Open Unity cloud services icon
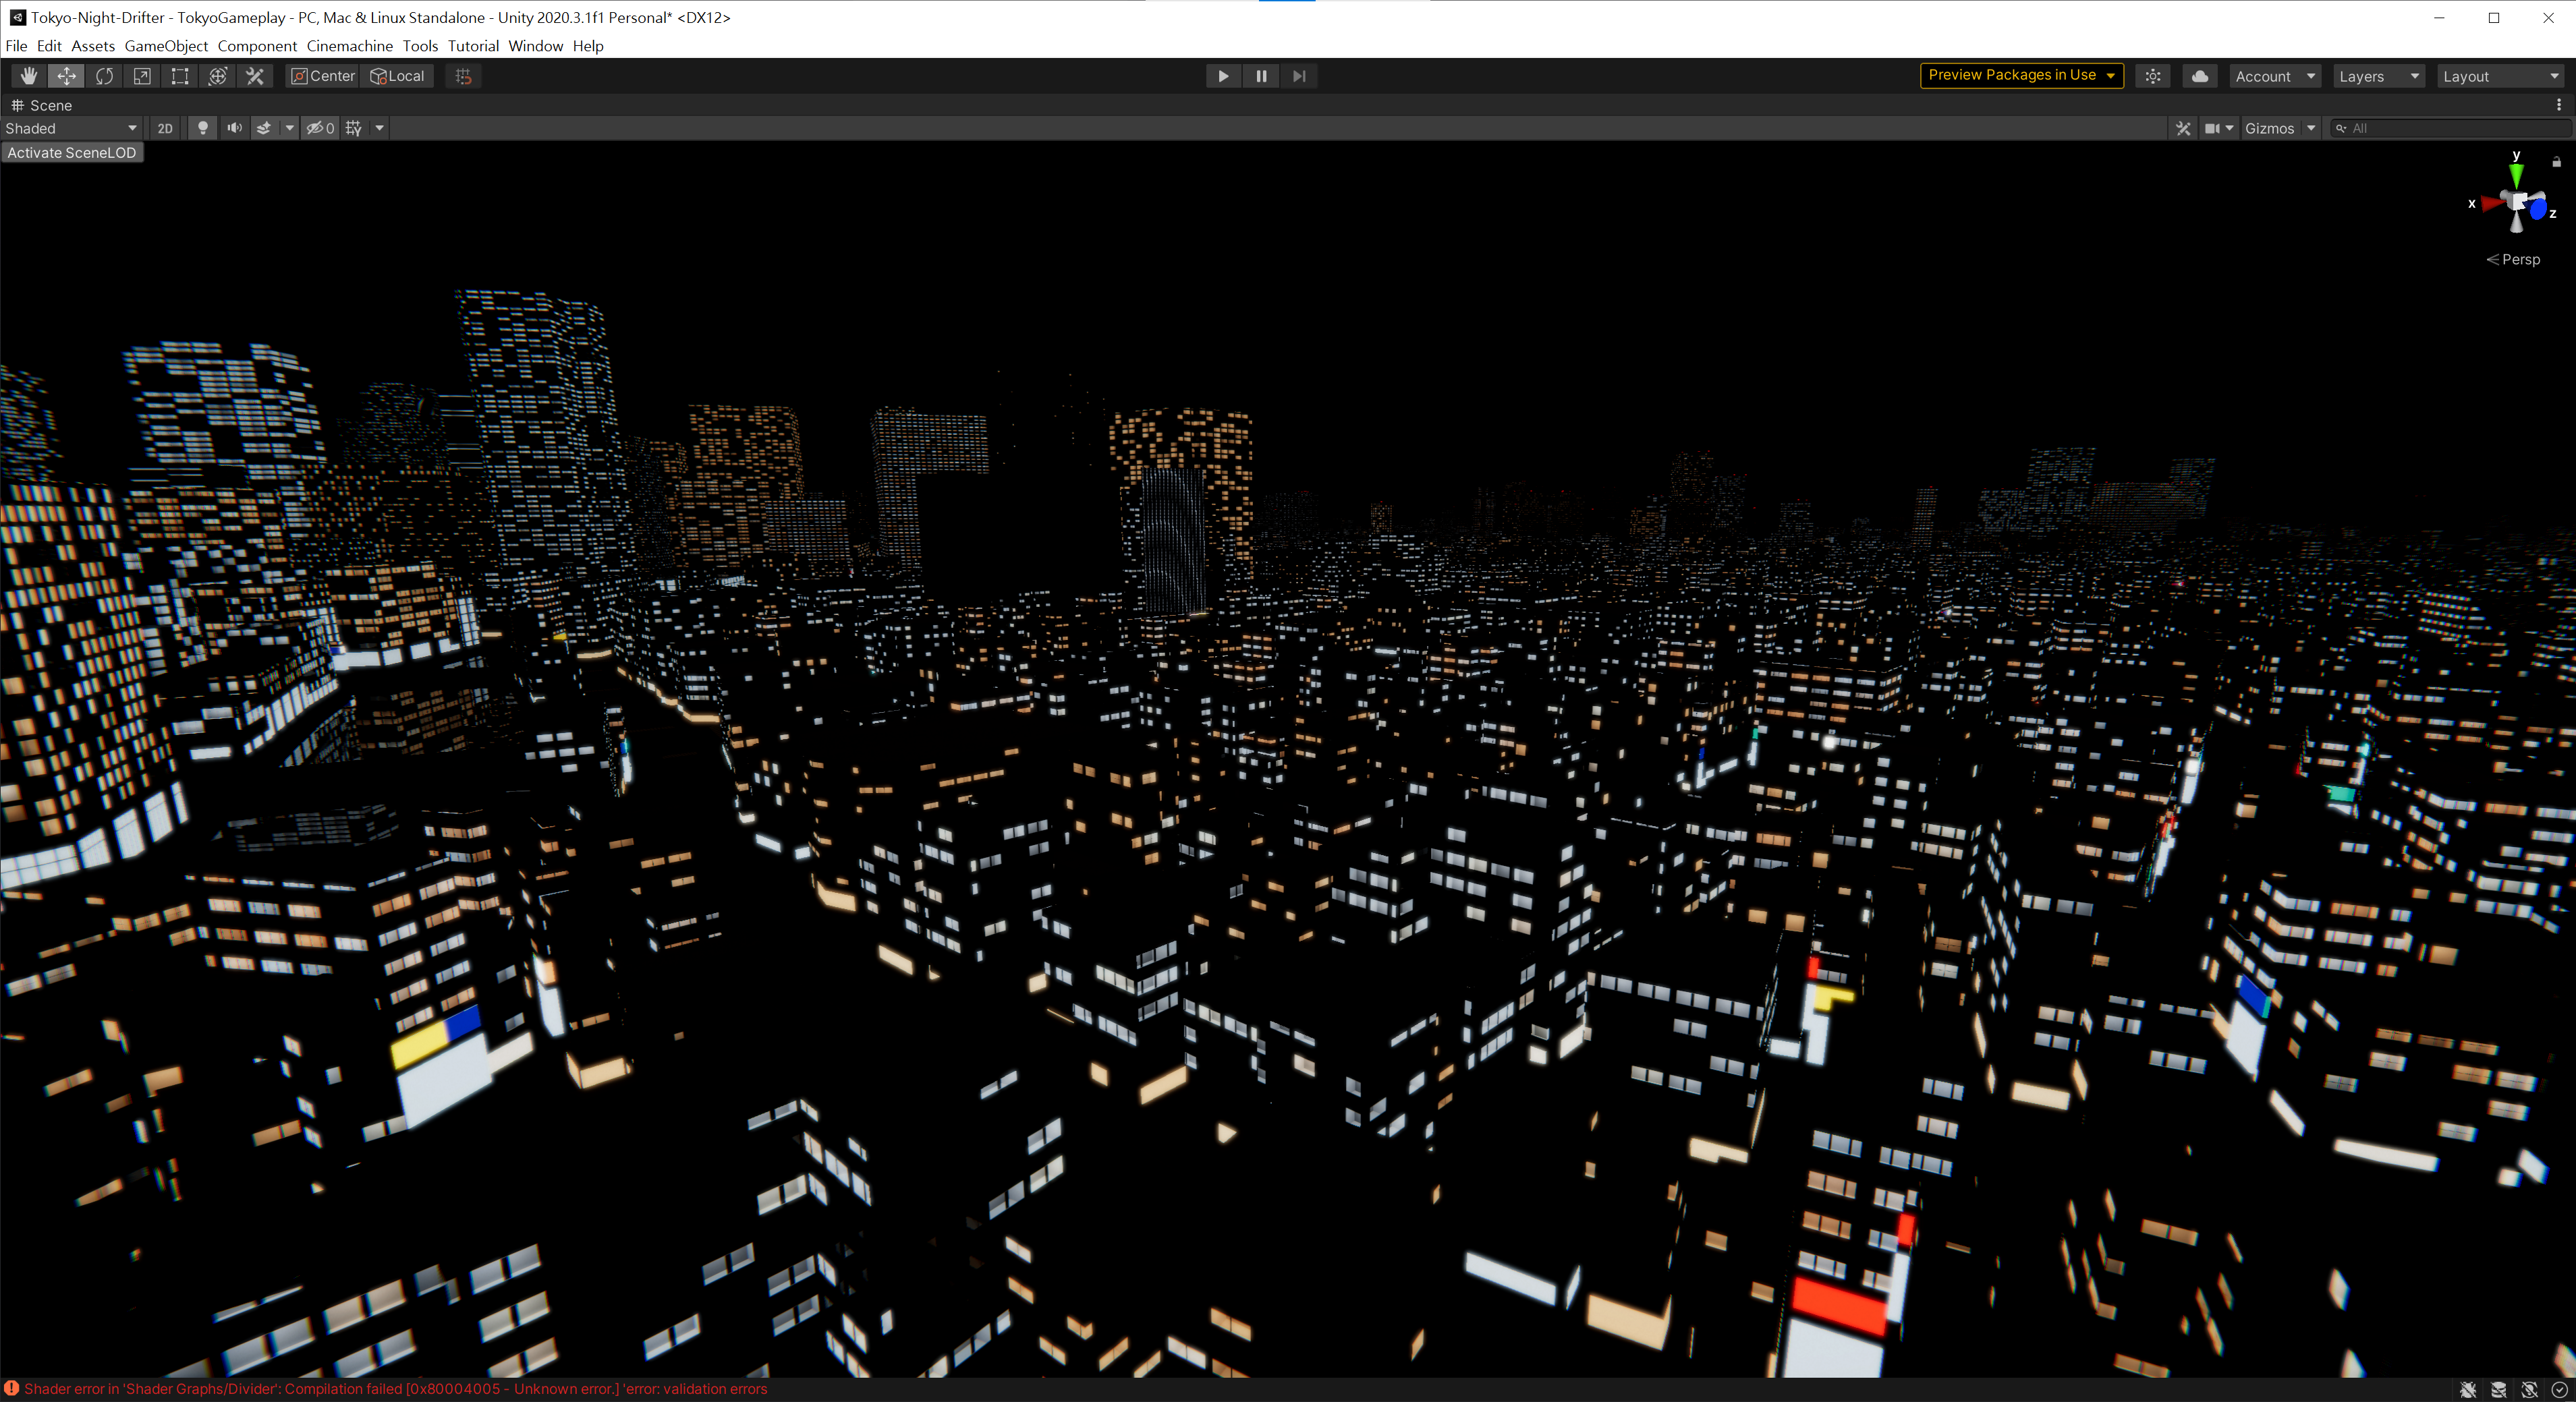 click(x=2200, y=76)
